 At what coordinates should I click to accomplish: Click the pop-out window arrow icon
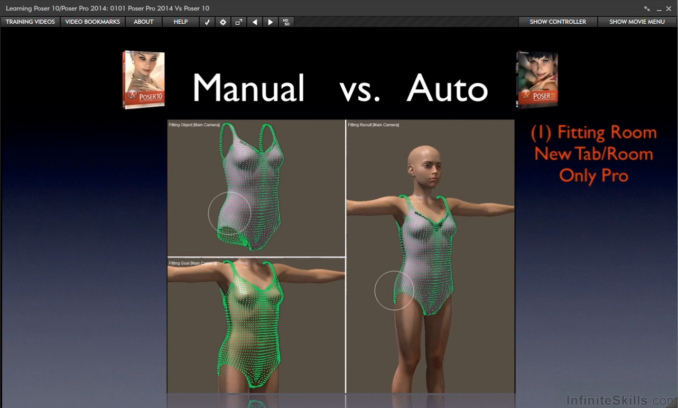tap(239, 22)
